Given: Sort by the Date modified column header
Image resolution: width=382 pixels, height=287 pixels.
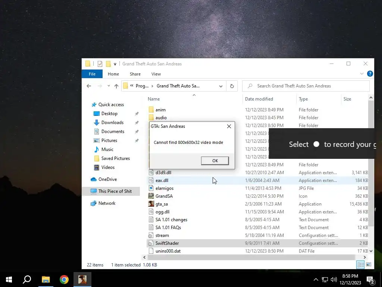Looking at the screenshot, I should 259,99.
